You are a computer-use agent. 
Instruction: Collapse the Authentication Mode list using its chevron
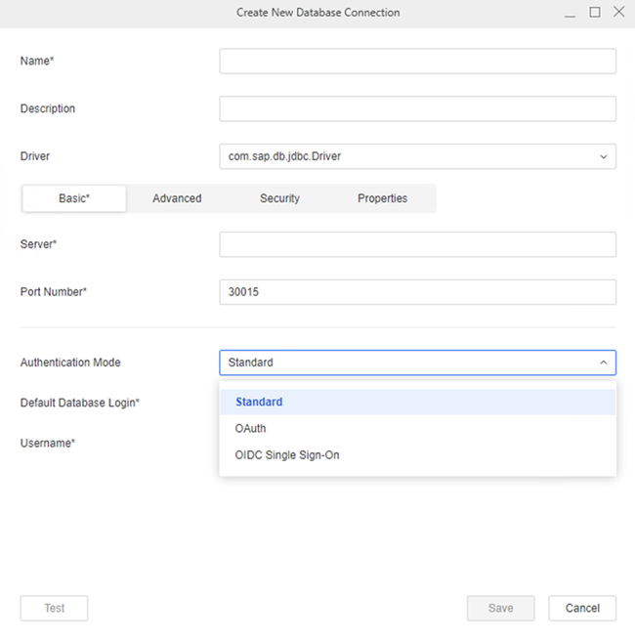pyautogui.click(x=603, y=363)
